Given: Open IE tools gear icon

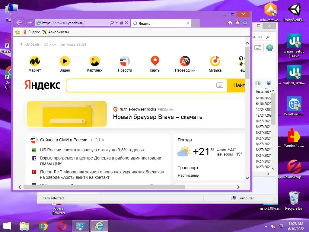Looking at the screenshot, I should (x=245, y=22).
